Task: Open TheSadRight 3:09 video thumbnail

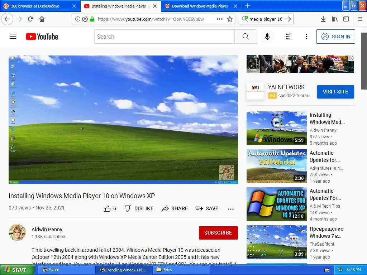Action: tap(276, 242)
